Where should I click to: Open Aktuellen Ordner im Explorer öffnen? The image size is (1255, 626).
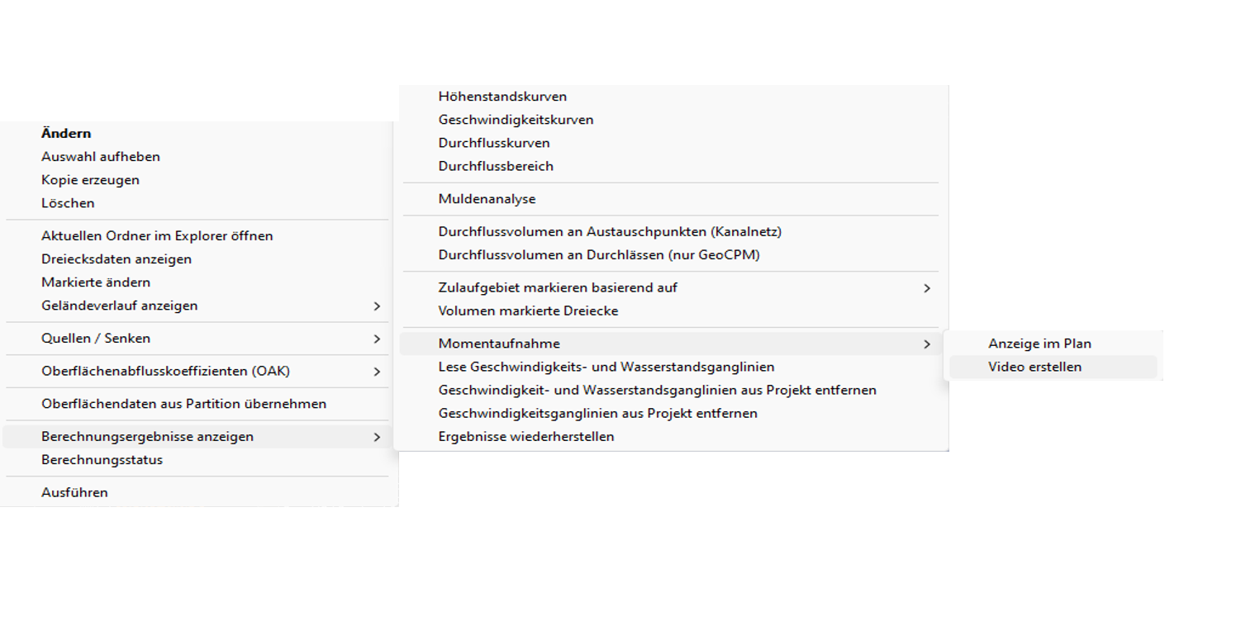tap(157, 235)
